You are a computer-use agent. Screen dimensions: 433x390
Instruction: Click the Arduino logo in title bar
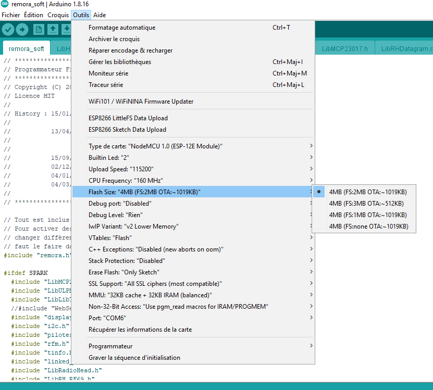(x=5, y=4)
